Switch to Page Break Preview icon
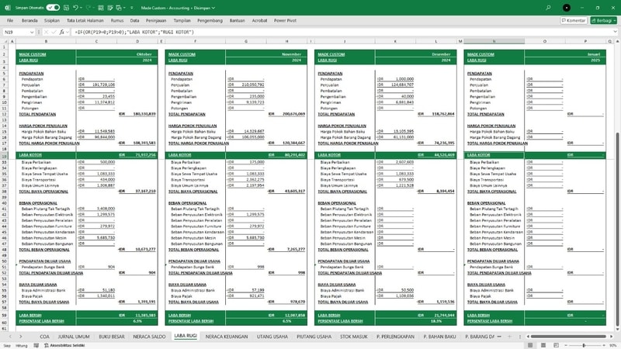Screen dimensions: 621x349 (x=556, y=345)
